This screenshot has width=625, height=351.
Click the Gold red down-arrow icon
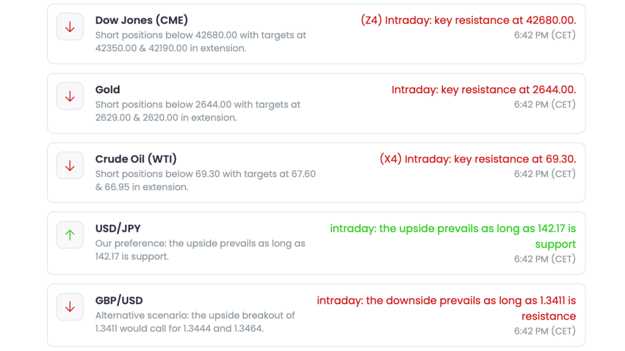tap(70, 96)
